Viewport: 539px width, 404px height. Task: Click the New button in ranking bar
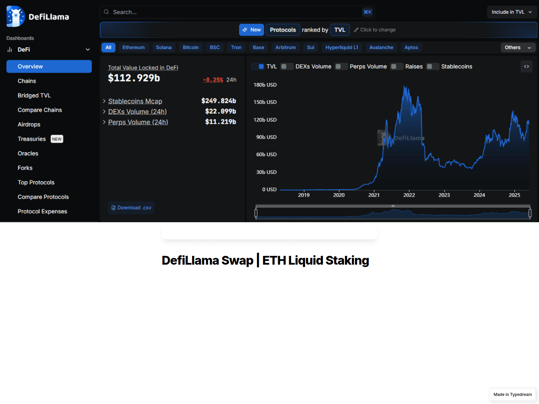(252, 30)
